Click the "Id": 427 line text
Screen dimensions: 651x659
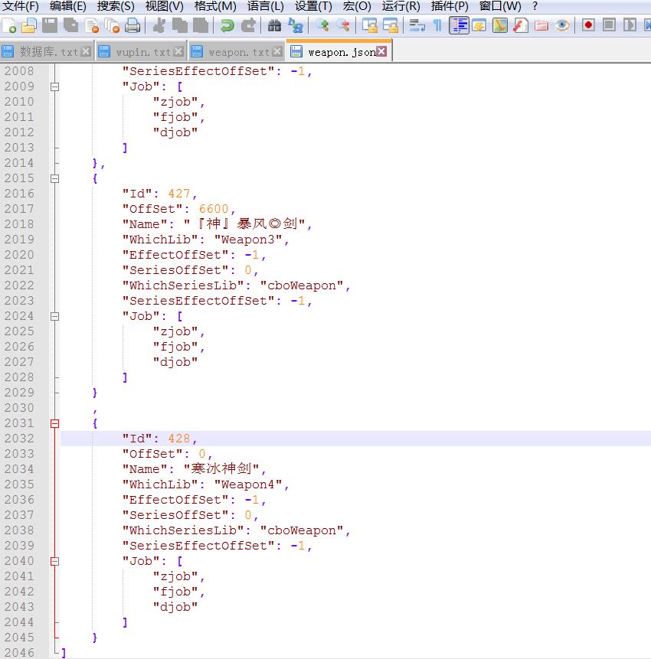coord(160,194)
